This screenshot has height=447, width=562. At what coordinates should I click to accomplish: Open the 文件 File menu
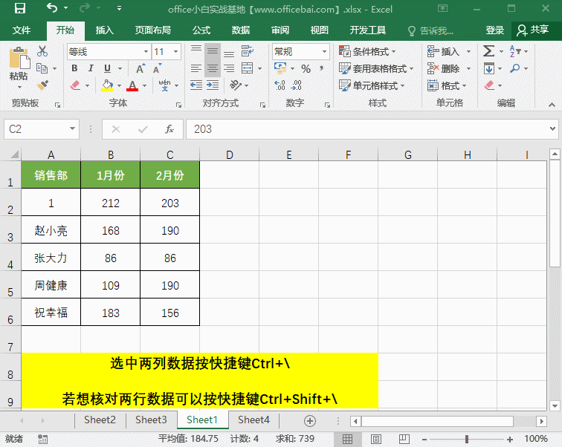coord(21,30)
